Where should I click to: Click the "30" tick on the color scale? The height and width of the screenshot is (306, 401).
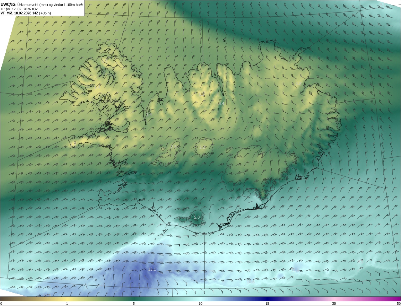[x=334, y=304]
